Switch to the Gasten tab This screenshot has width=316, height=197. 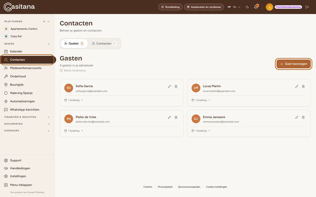[74, 43]
